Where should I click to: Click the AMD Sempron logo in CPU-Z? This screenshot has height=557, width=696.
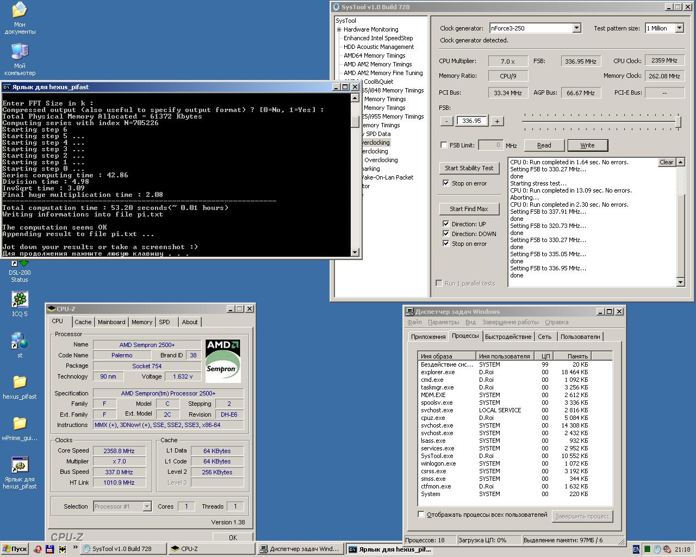[223, 360]
